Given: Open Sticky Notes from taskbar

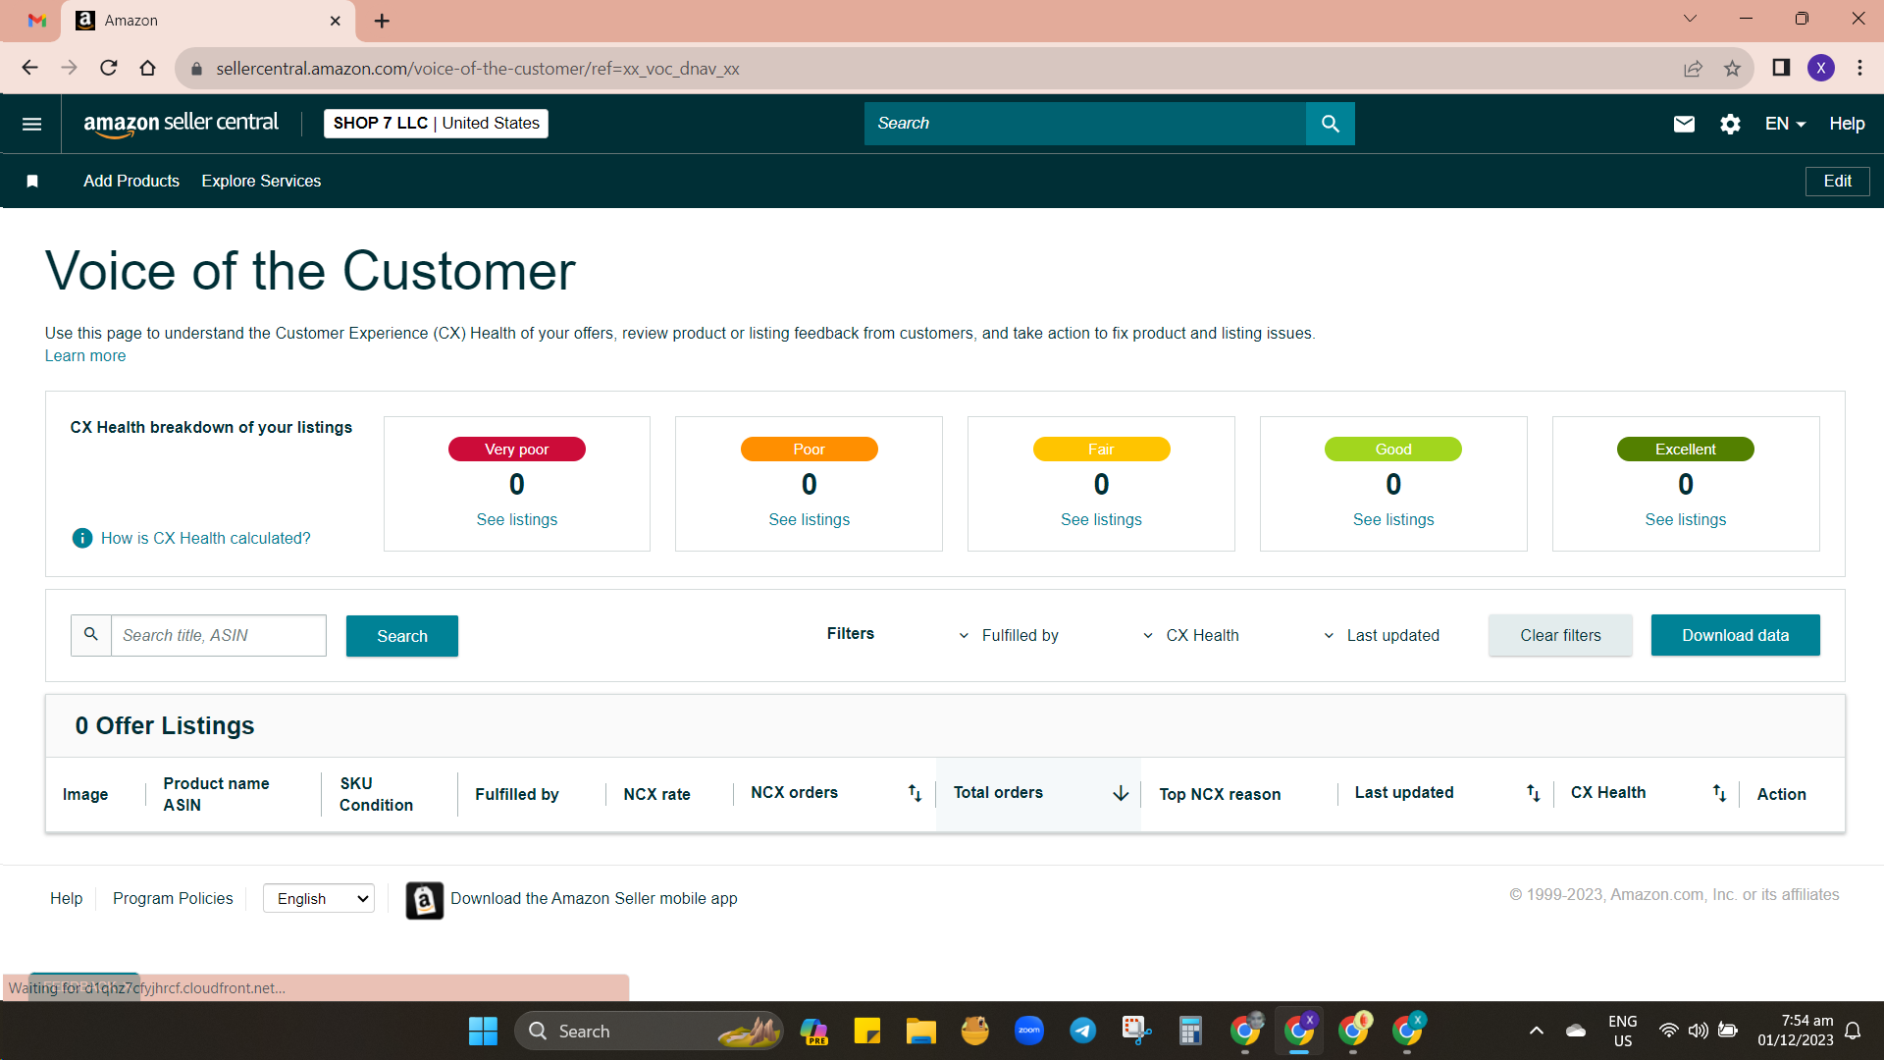Looking at the screenshot, I should 866,1031.
